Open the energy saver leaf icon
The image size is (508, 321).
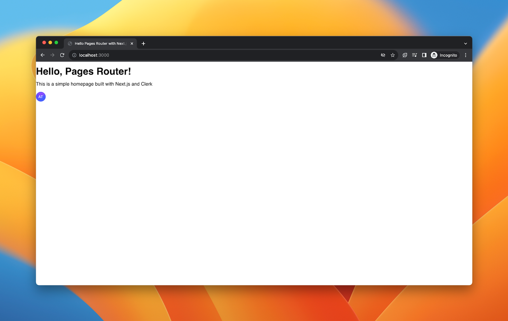pyautogui.click(x=405, y=55)
